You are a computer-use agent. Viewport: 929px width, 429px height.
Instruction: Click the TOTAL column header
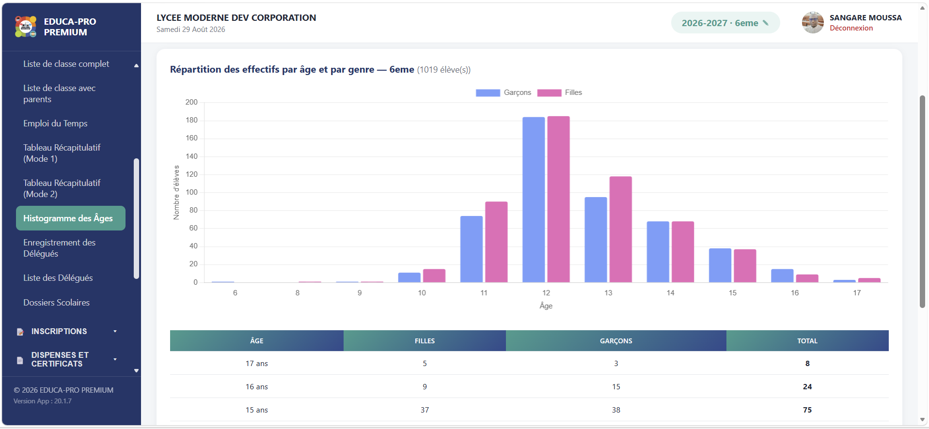tap(807, 341)
